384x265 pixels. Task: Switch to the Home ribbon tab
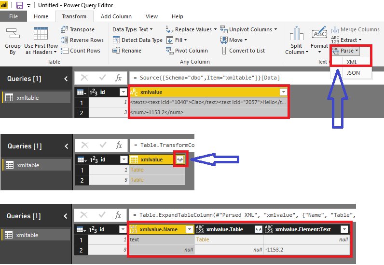41,16
